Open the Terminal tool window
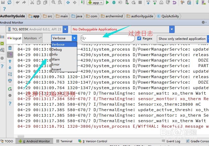Screen dimensions: 209x146 pyautogui.click(x=64, y=141)
